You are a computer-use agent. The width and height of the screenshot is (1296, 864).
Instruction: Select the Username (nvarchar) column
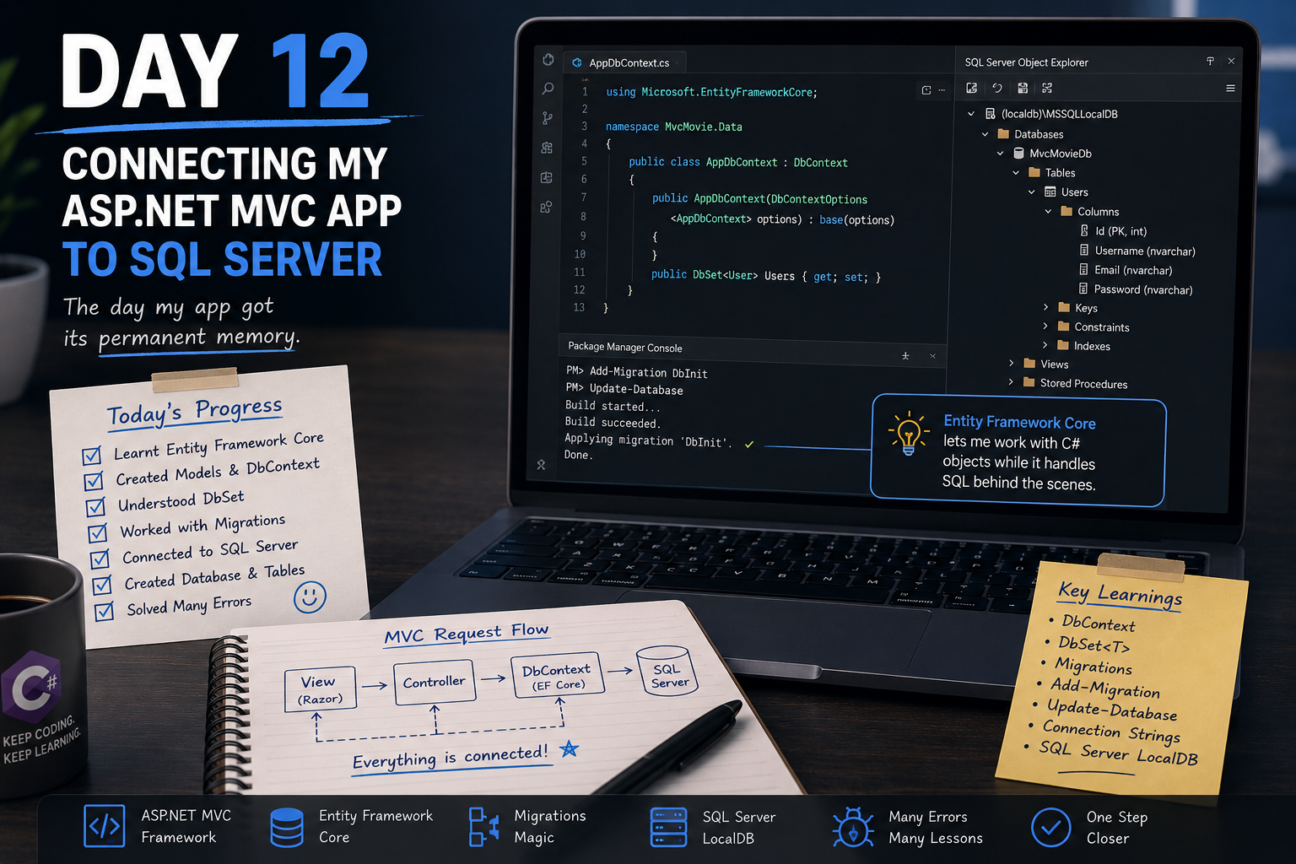tap(1137, 251)
